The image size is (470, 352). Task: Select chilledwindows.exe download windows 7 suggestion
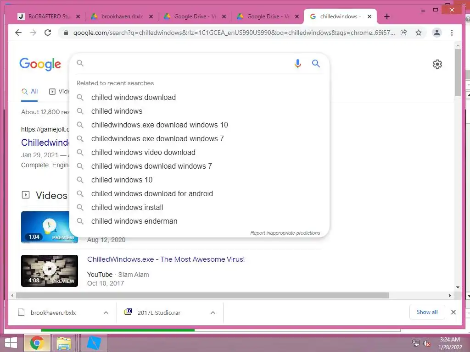[x=199, y=138]
